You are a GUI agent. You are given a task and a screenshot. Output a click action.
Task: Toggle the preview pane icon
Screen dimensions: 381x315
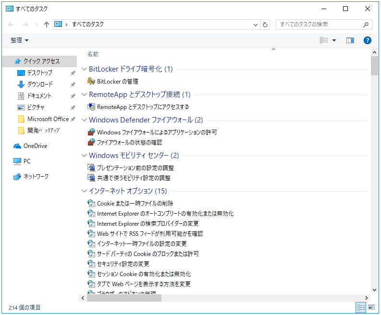pos(350,40)
